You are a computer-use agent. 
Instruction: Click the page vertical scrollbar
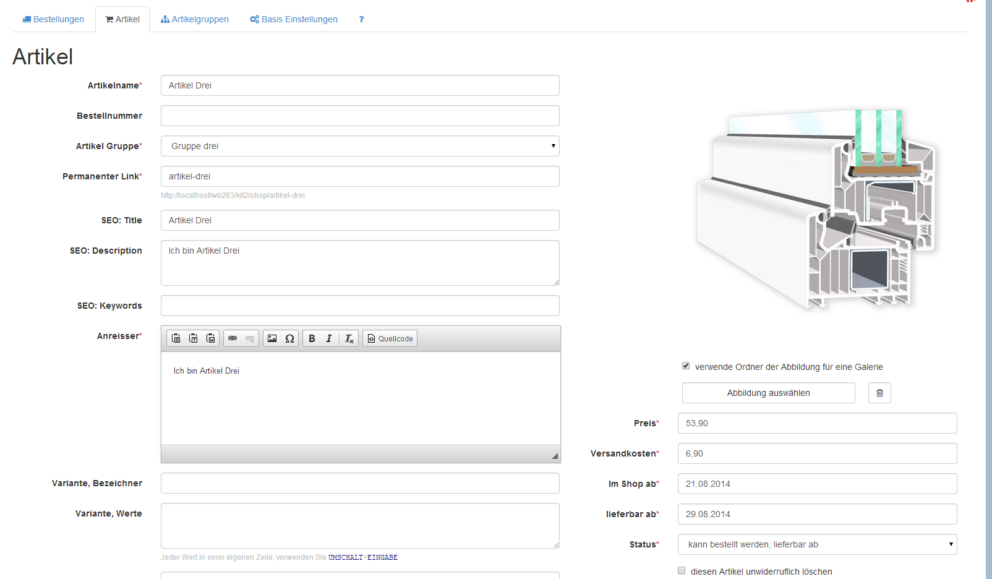989,289
